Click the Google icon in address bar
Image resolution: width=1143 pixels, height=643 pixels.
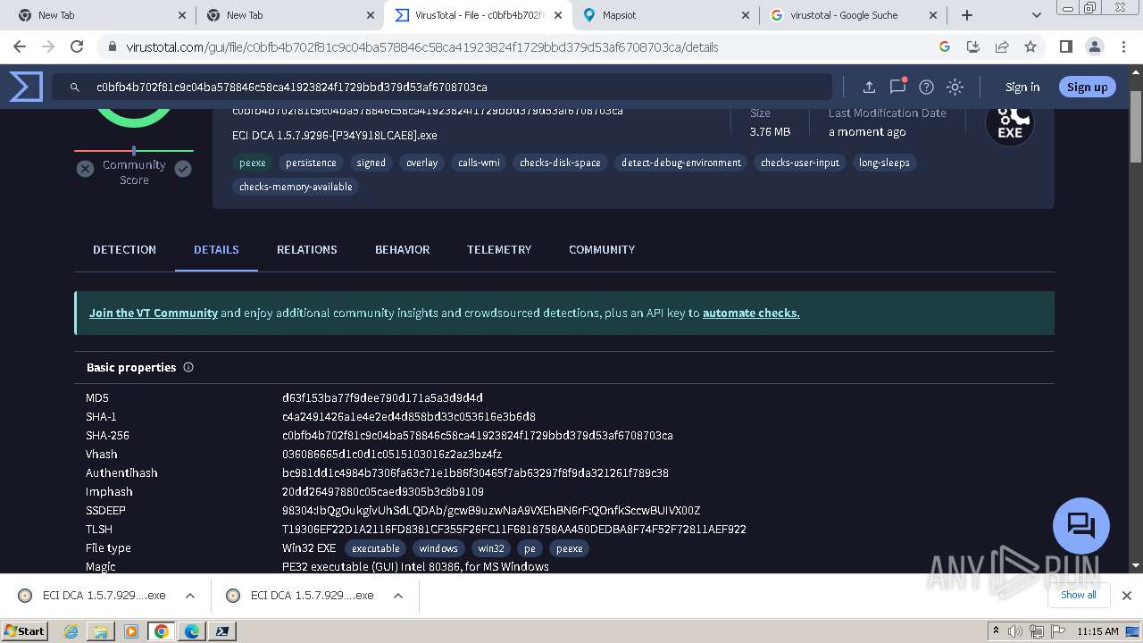click(945, 46)
